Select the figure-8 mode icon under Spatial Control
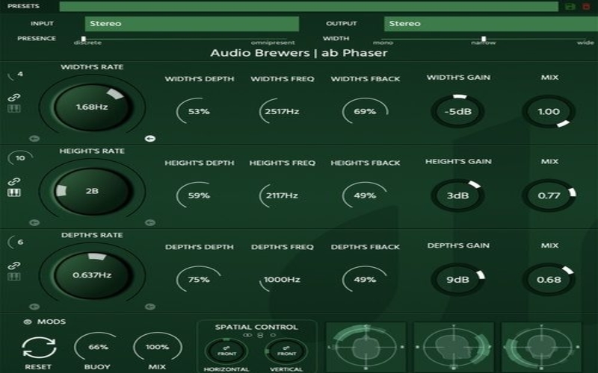598x373 pixels. (260, 335)
